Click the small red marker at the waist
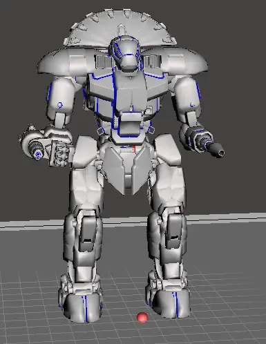This screenshot has width=266, height=344. click(134, 149)
